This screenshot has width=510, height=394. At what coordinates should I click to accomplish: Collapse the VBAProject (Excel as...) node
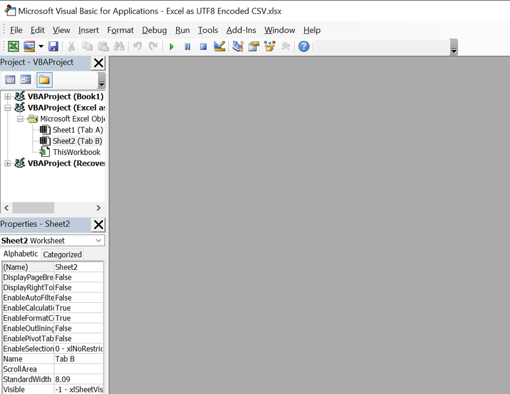click(8, 108)
